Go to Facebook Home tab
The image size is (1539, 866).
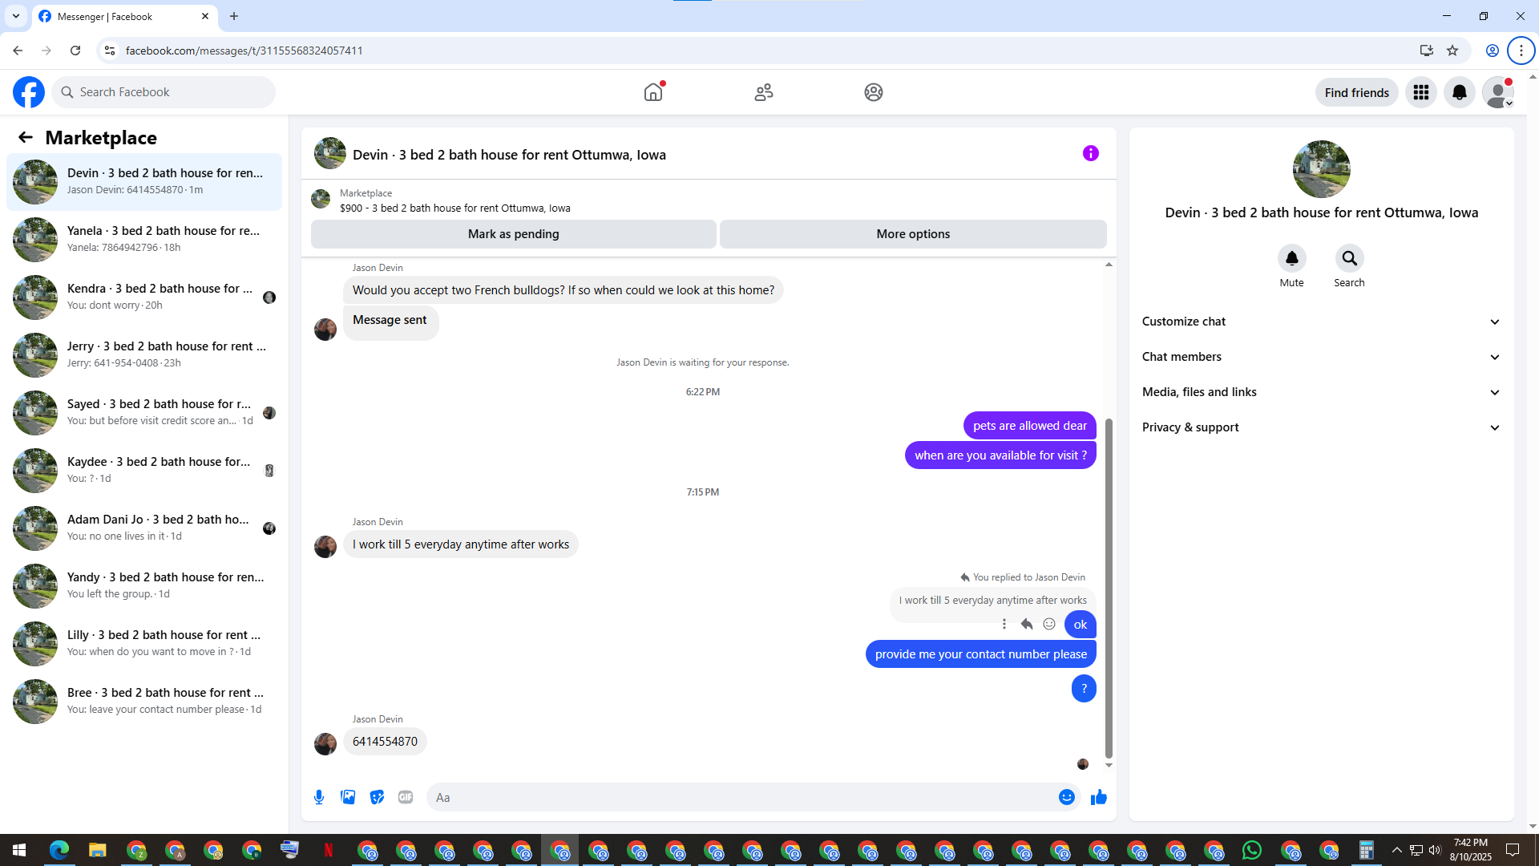[653, 92]
